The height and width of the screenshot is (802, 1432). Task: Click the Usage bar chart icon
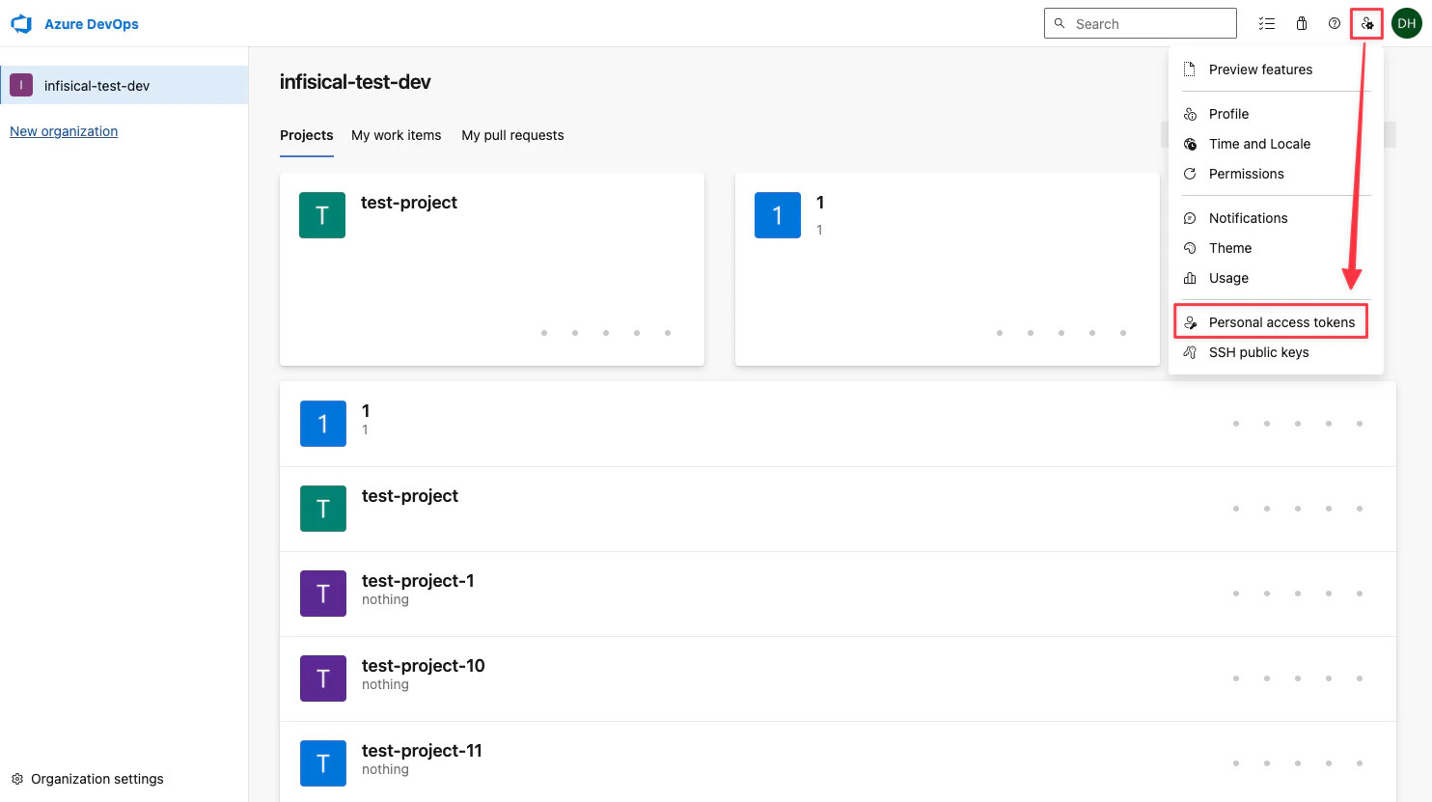point(1190,278)
